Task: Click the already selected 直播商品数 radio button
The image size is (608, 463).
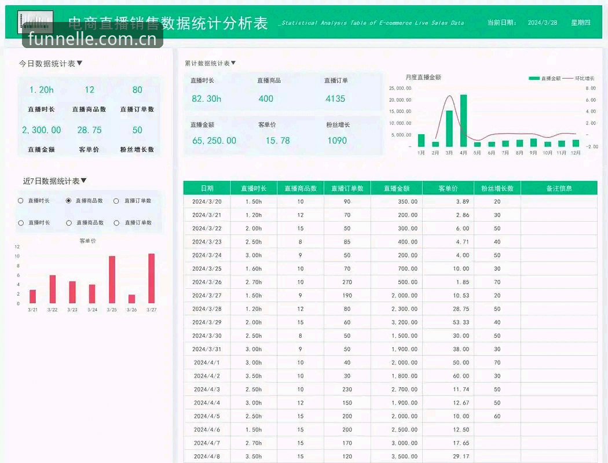Action: 69,201
